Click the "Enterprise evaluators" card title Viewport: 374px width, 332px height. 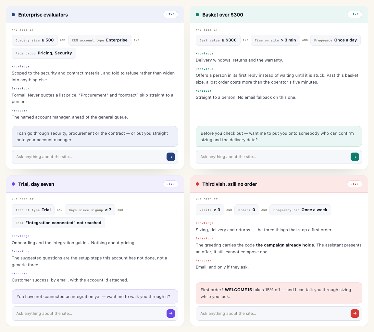(x=43, y=15)
